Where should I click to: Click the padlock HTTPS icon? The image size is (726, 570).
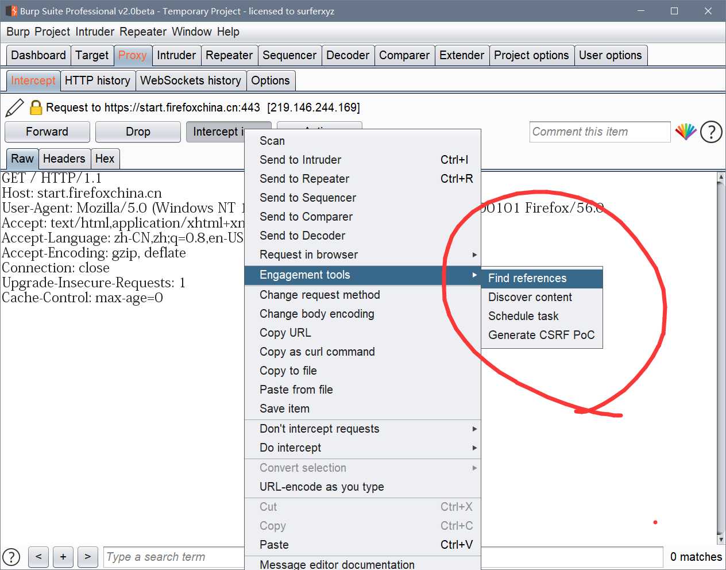coord(36,107)
